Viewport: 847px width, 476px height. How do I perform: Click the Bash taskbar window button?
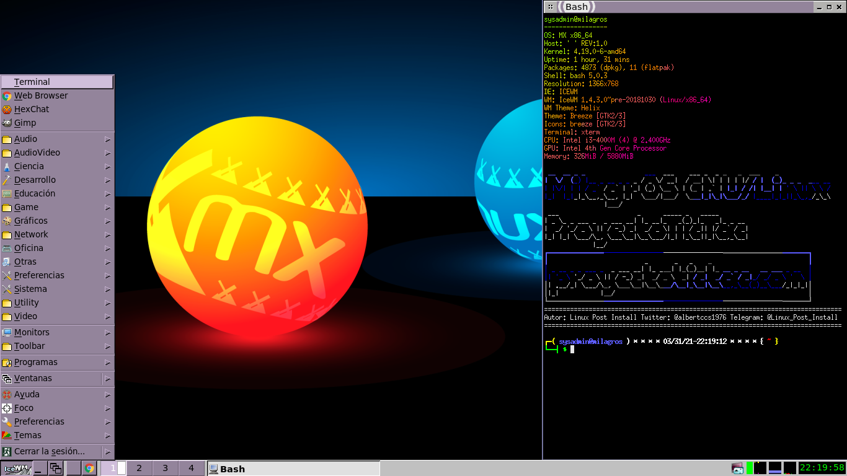click(x=291, y=469)
